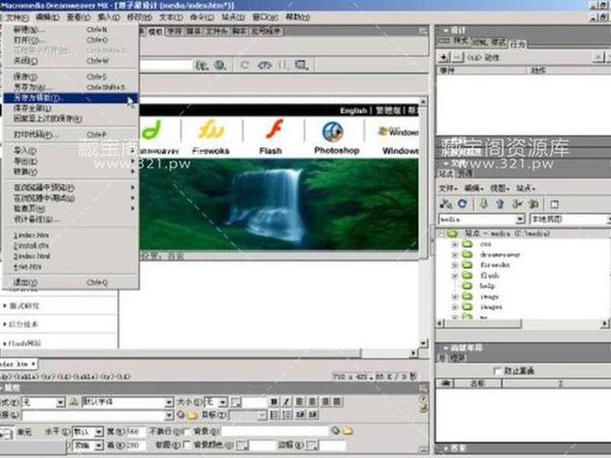
Task: Open the Preview in Browser globe icon
Action: [220, 65]
